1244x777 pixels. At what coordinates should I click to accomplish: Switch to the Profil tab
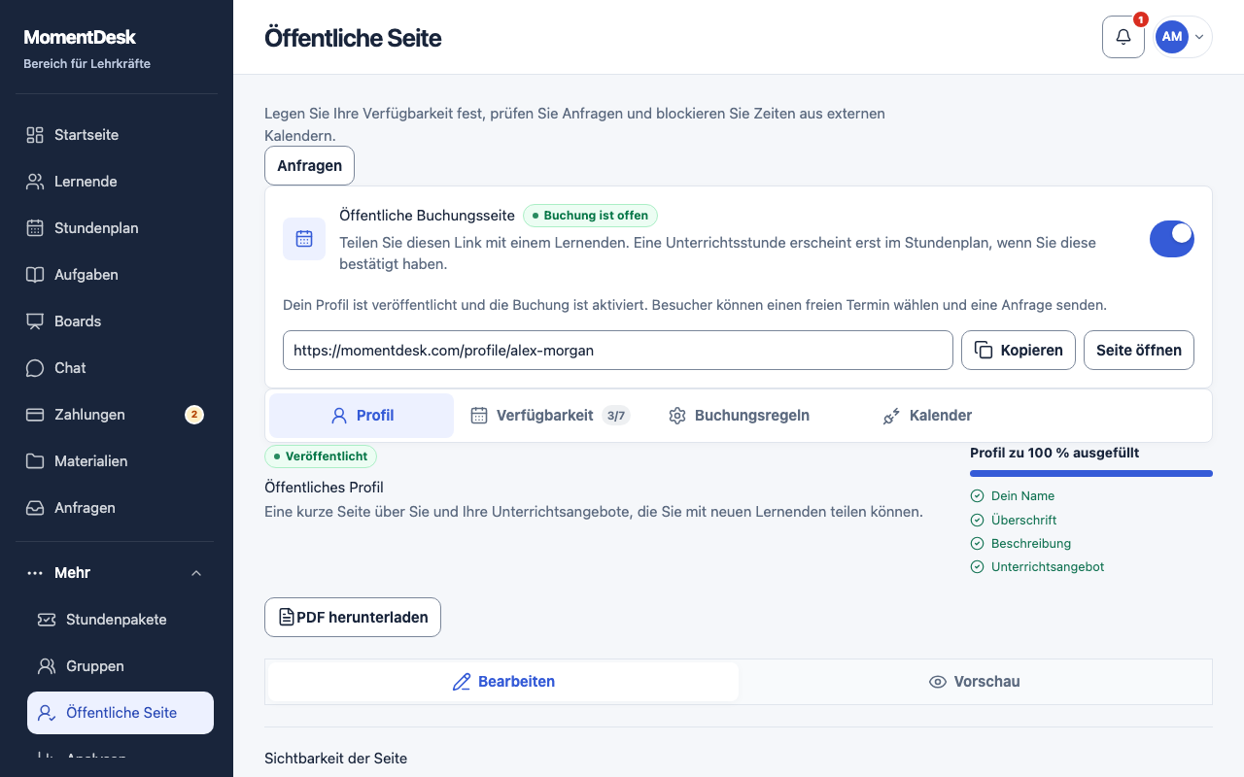[x=362, y=416]
